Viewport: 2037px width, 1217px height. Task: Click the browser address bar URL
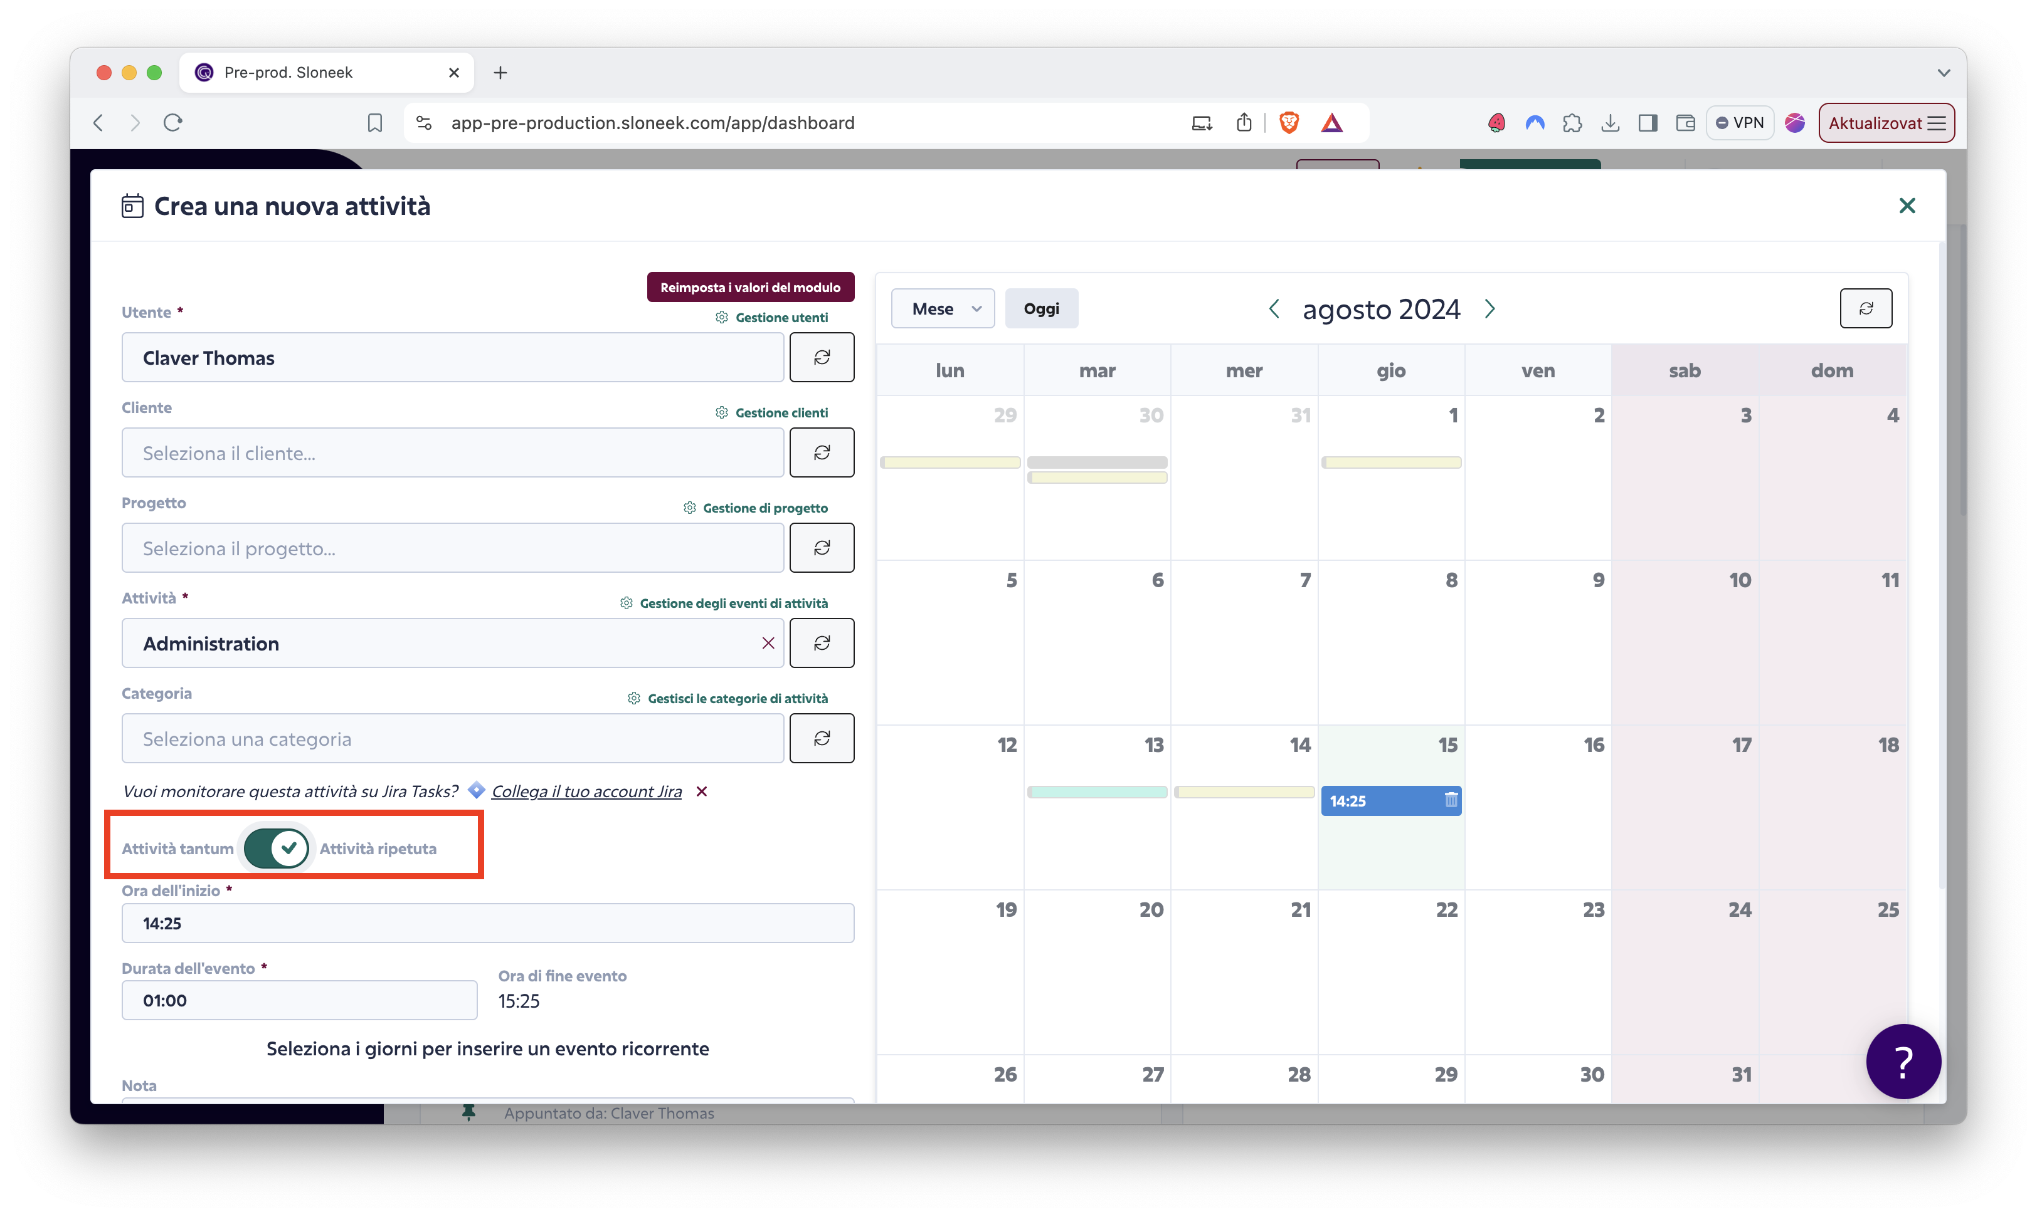(652, 123)
